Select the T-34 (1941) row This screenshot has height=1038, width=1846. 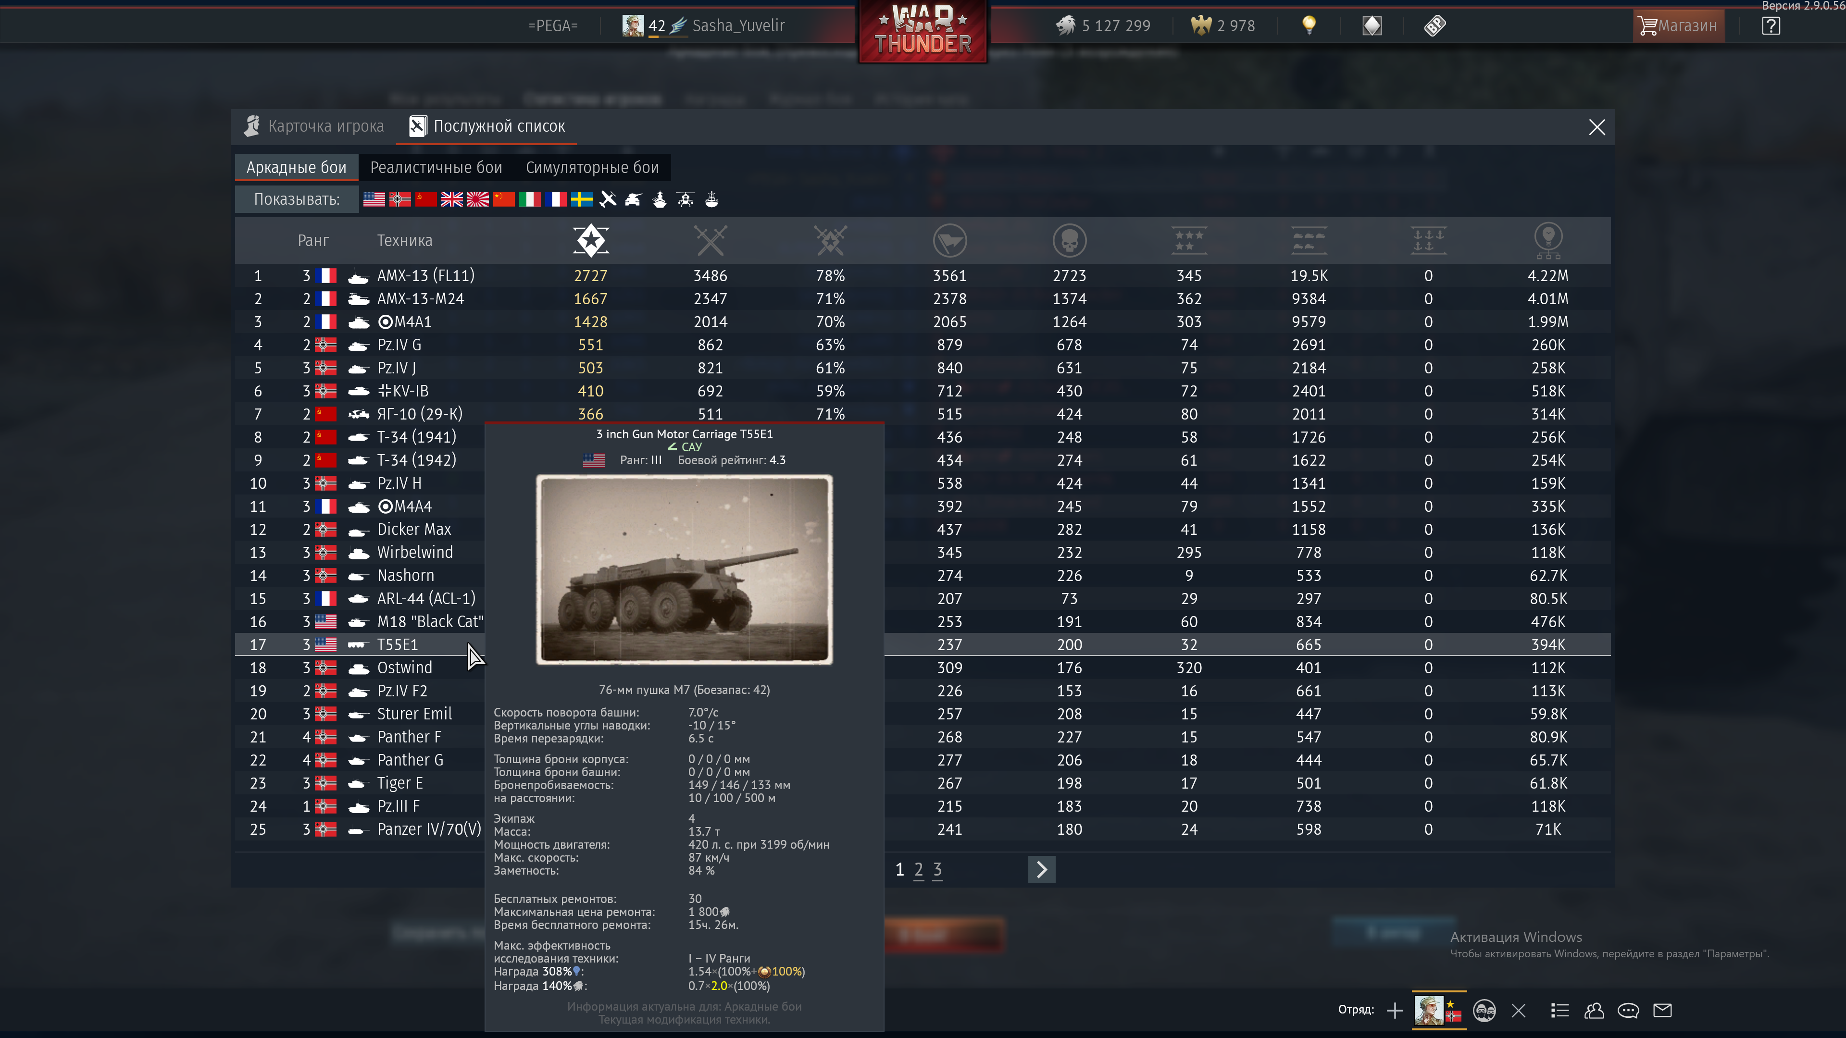tap(923, 437)
